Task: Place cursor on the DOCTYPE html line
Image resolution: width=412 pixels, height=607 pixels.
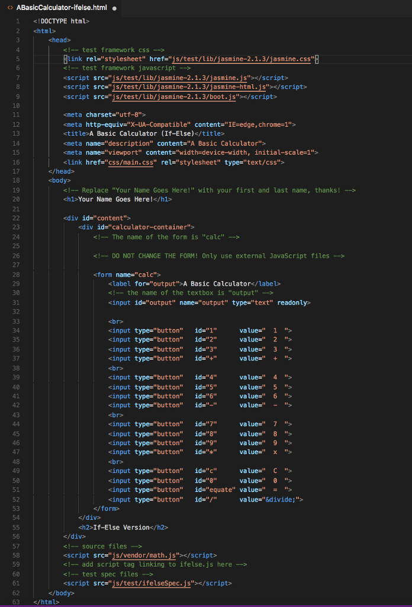Action: (62, 21)
